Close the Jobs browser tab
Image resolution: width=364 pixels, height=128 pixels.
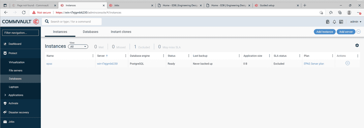(152, 5)
